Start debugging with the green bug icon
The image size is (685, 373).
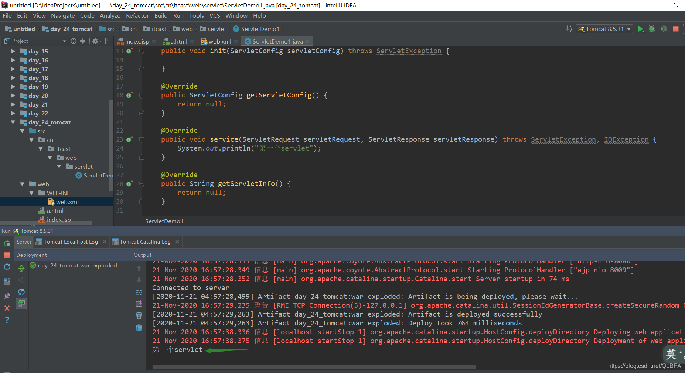[652, 29]
